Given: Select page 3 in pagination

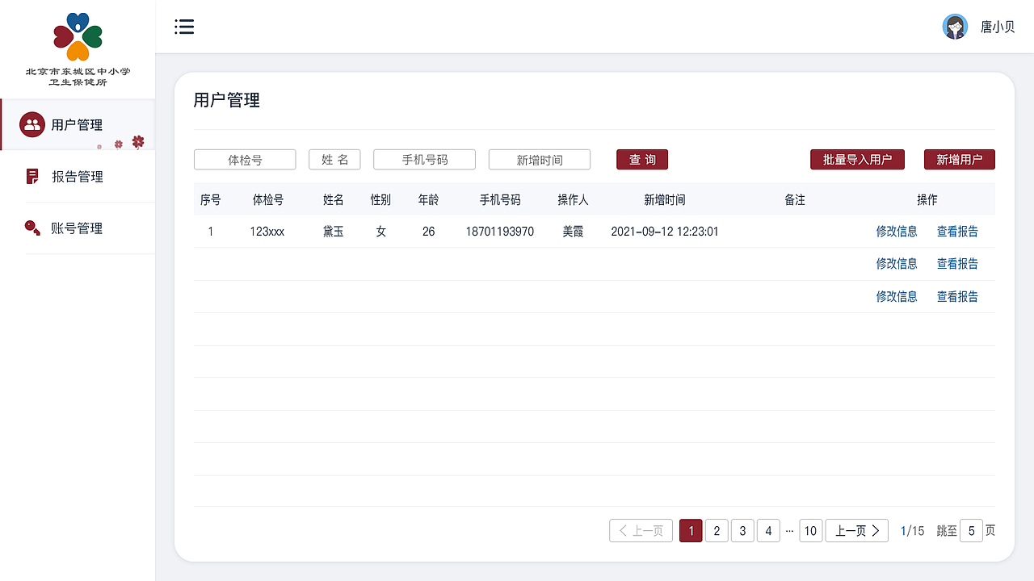Looking at the screenshot, I should tap(742, 530).
